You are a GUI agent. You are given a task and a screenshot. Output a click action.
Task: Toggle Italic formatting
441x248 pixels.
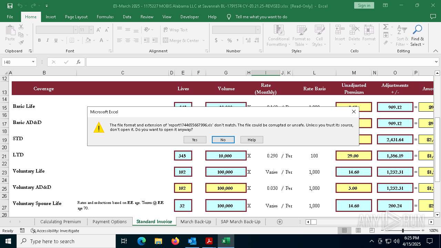point(48,40)
